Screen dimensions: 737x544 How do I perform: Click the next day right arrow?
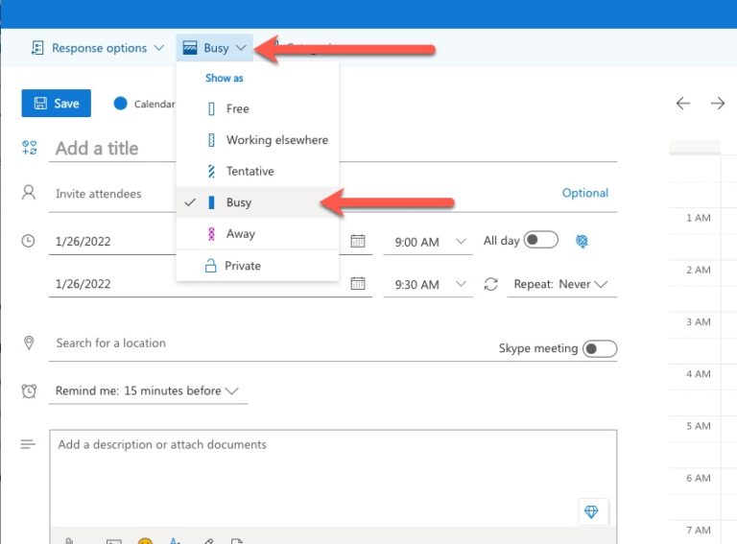point(717,104)
